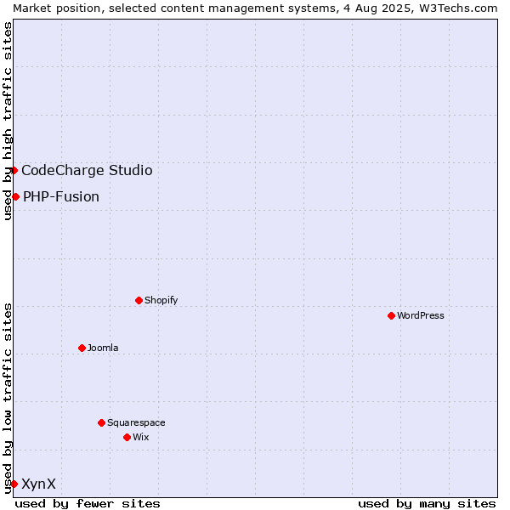Select the Joomla label text
The height and width of the screenshot is (510, 510).
pos(103,348)
